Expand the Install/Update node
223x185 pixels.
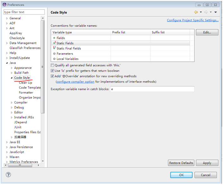[7, 58]
